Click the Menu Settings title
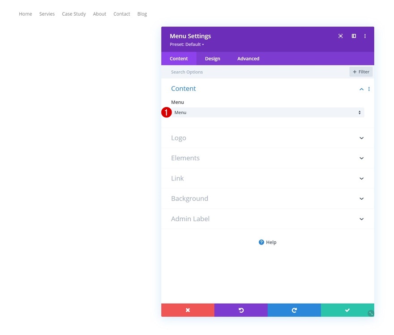Screen dimensions: 394x335 pyautogui.click(x=190, y=36)
